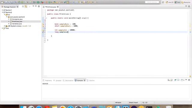192x108 pixels.
Task: Select Primitives.java in Package Explorer
Action: coord(17,21)
